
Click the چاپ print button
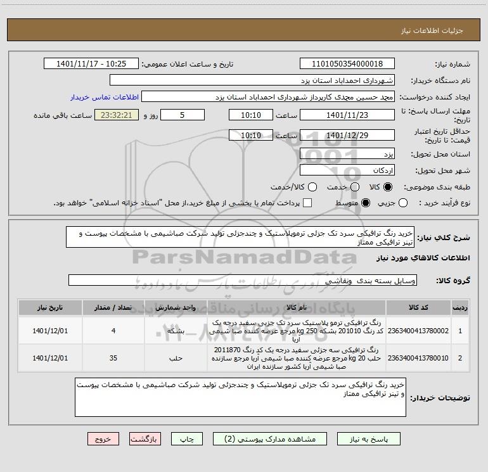(187, 438)
